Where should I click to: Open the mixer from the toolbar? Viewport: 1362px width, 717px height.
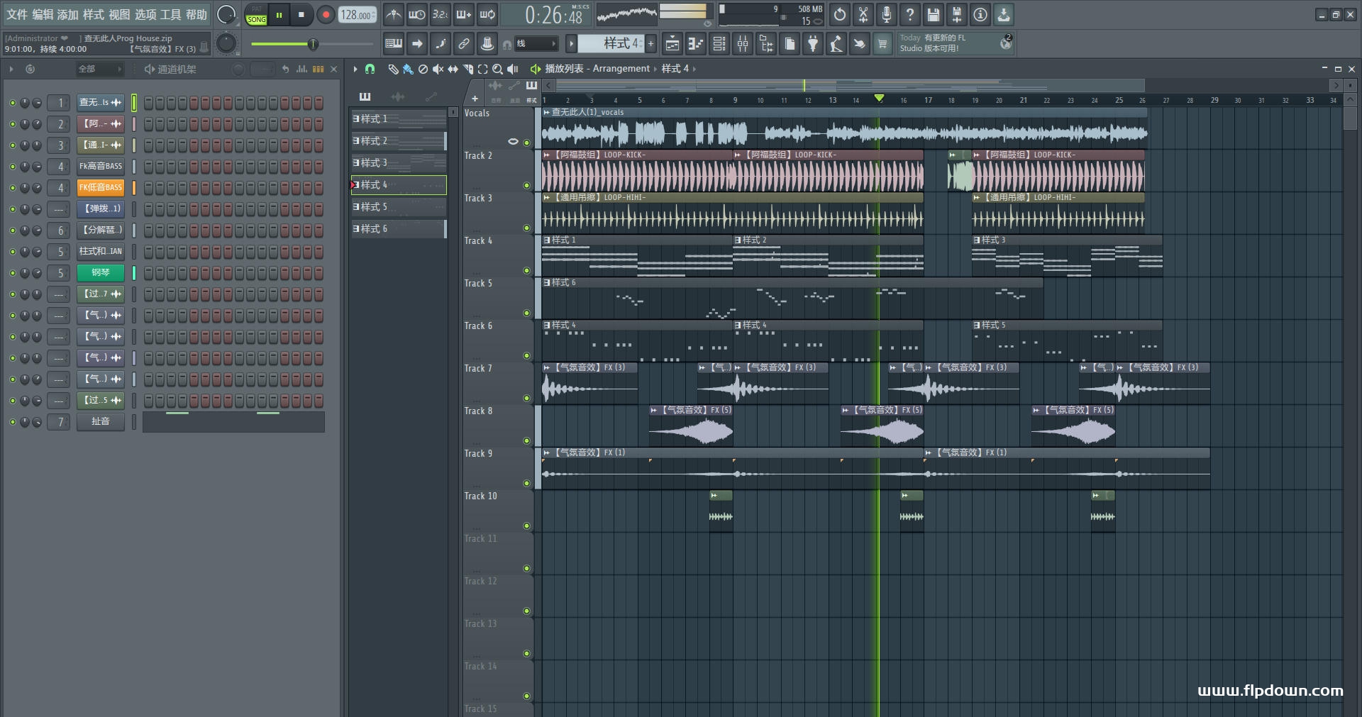[x=743, y=44]
